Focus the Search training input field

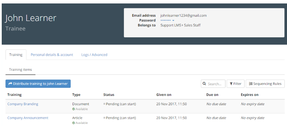point(215,84)
